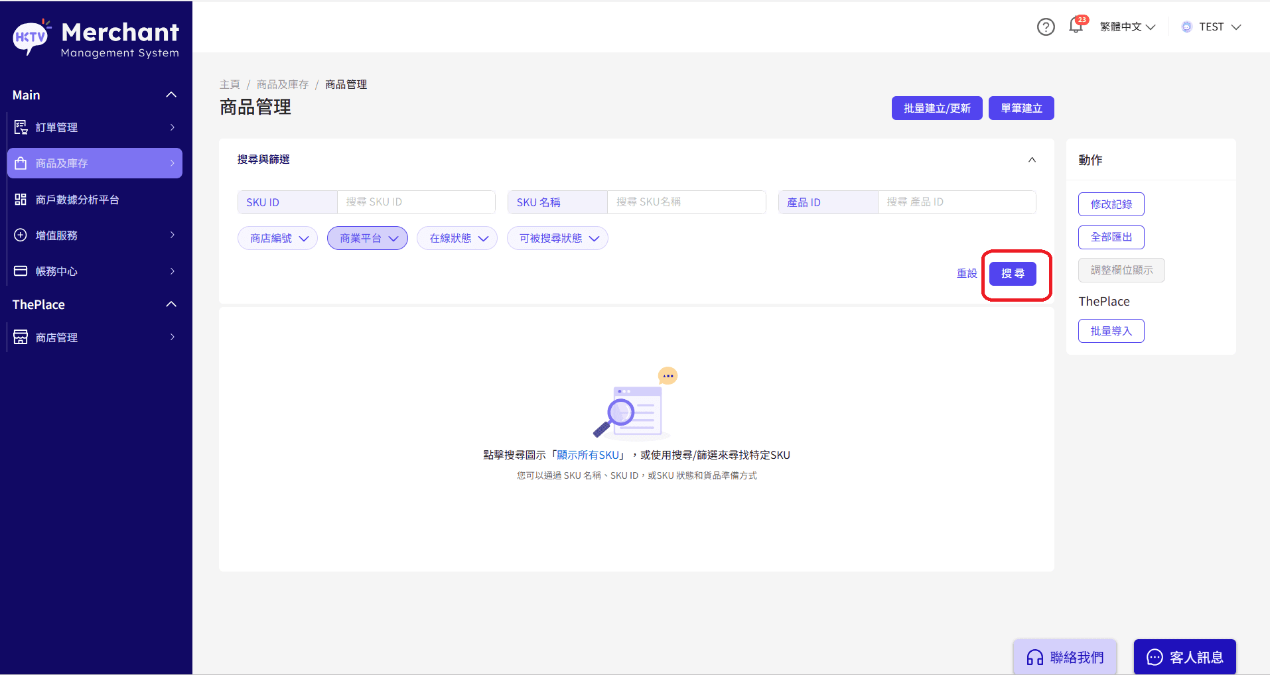
Task: Expand the 增值服務 menu item
Action: pos(95,235)
